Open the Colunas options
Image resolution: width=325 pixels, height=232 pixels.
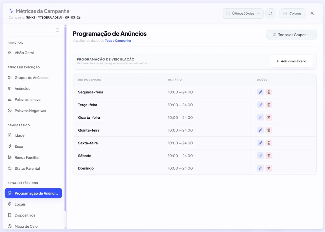point(292,13)
